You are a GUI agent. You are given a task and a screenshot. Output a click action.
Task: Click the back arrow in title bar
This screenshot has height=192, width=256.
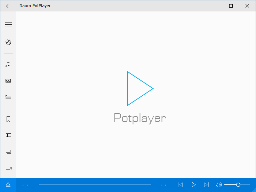click(x=8, y=6)
